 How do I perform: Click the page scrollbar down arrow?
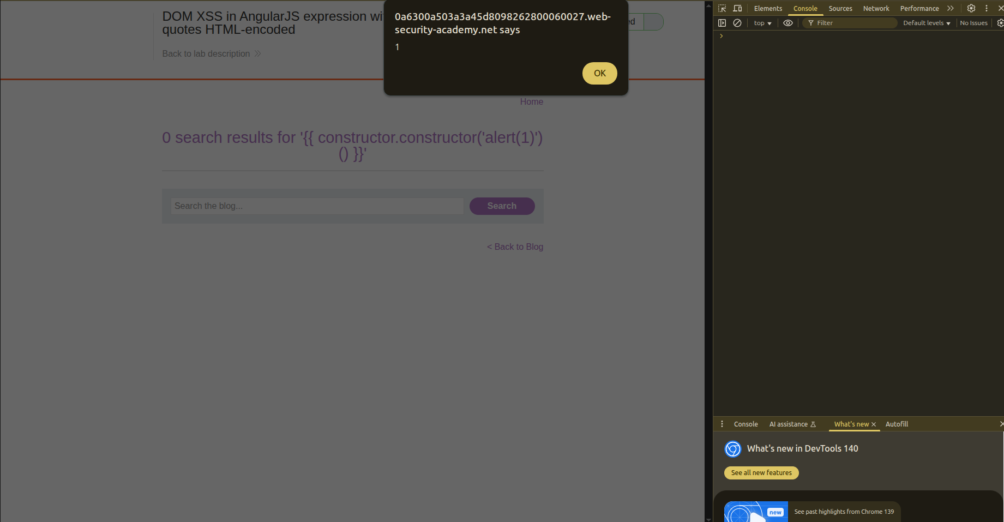(x=708, y=519)
